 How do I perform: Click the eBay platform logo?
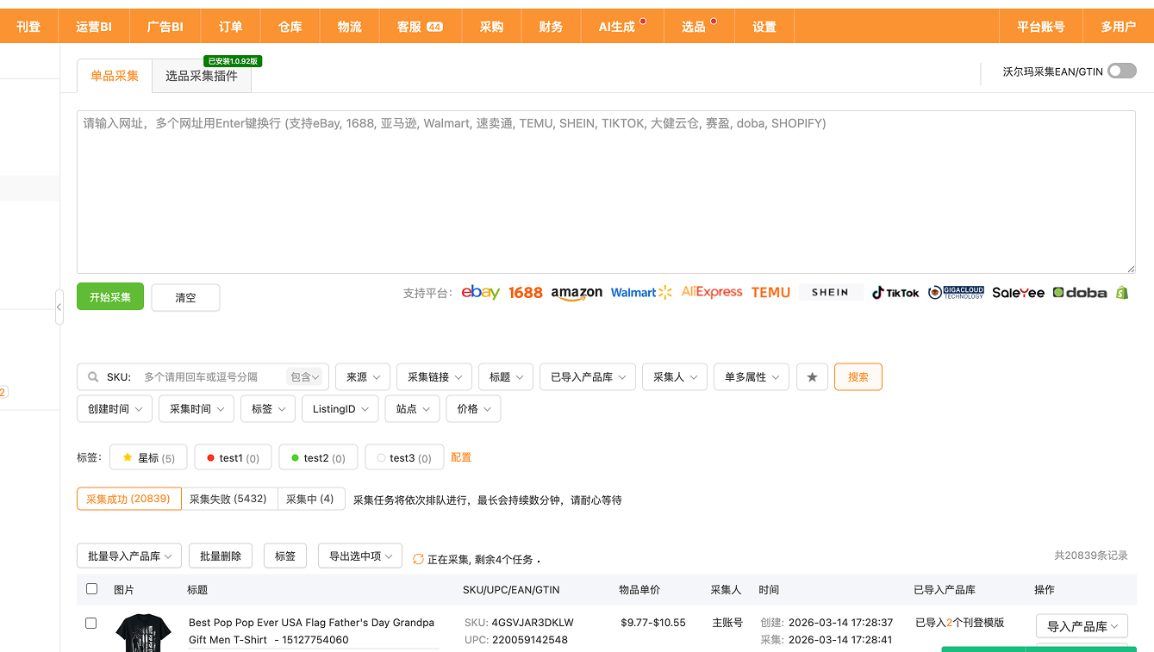click(x=480, y=293)
